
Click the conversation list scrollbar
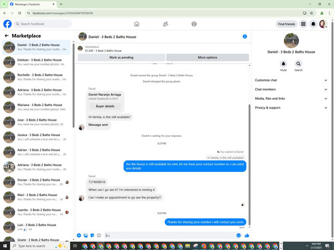tap(73, 85)
